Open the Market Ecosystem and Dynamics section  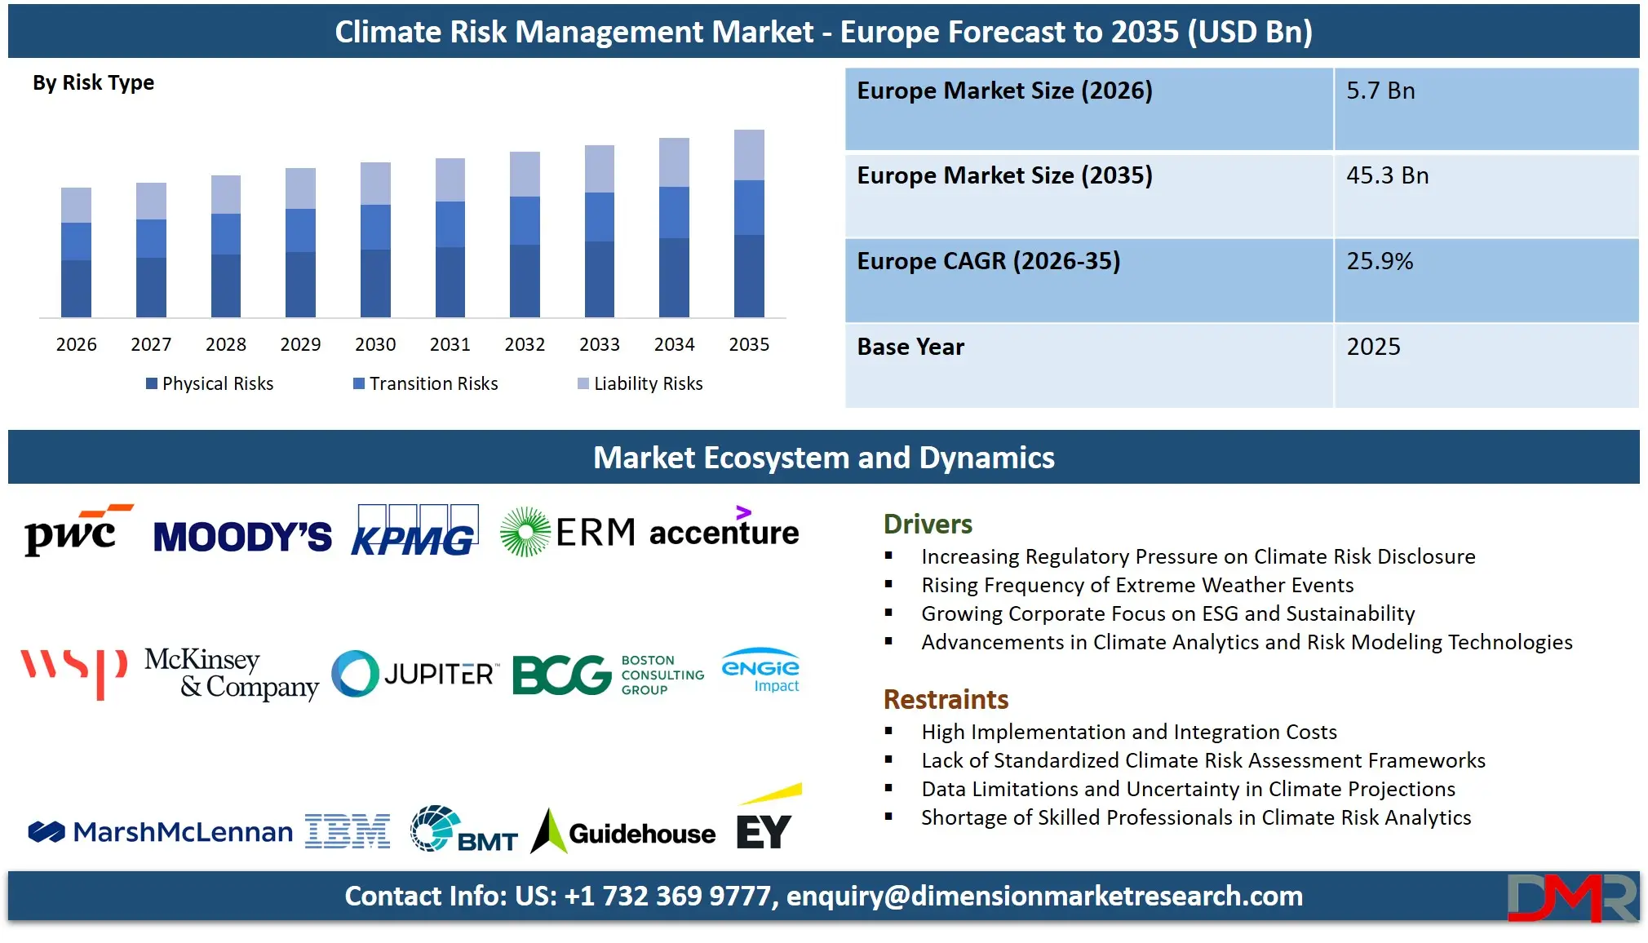pyautogui.click(x=824, y=458)
